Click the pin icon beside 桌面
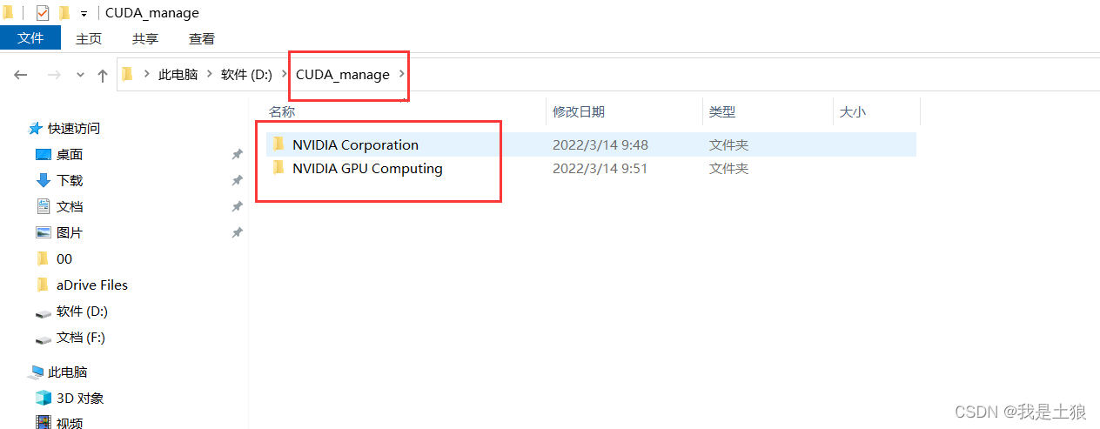Viewport: 1100px width, 429px height. pos(237,154)
